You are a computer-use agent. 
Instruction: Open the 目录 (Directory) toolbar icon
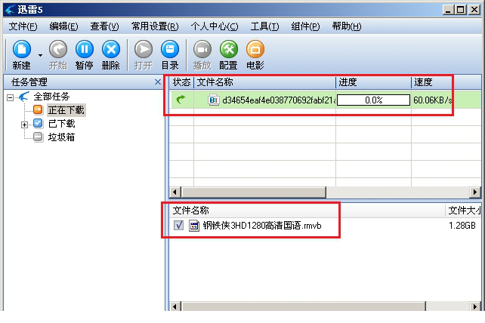click(170, 50)
